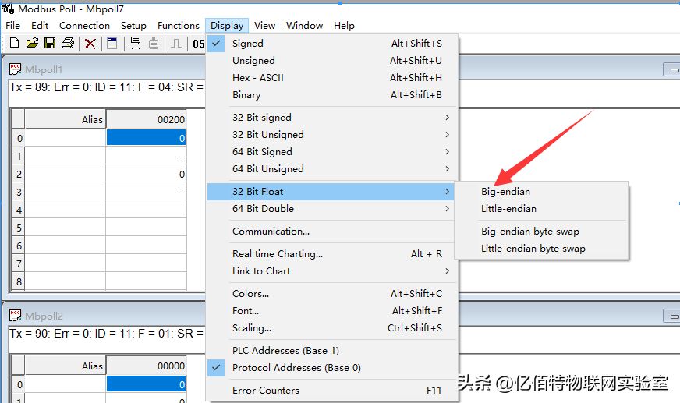This screenshot has width=680, height=403.
Task: Expand the 32 Bit Float submenu
Action: point(331,192)
